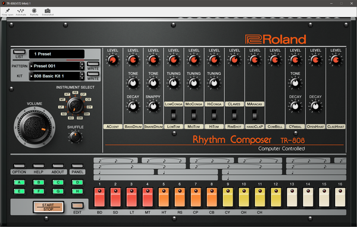
Task: Click the large VOLUME knob
Action: point(35,127)
